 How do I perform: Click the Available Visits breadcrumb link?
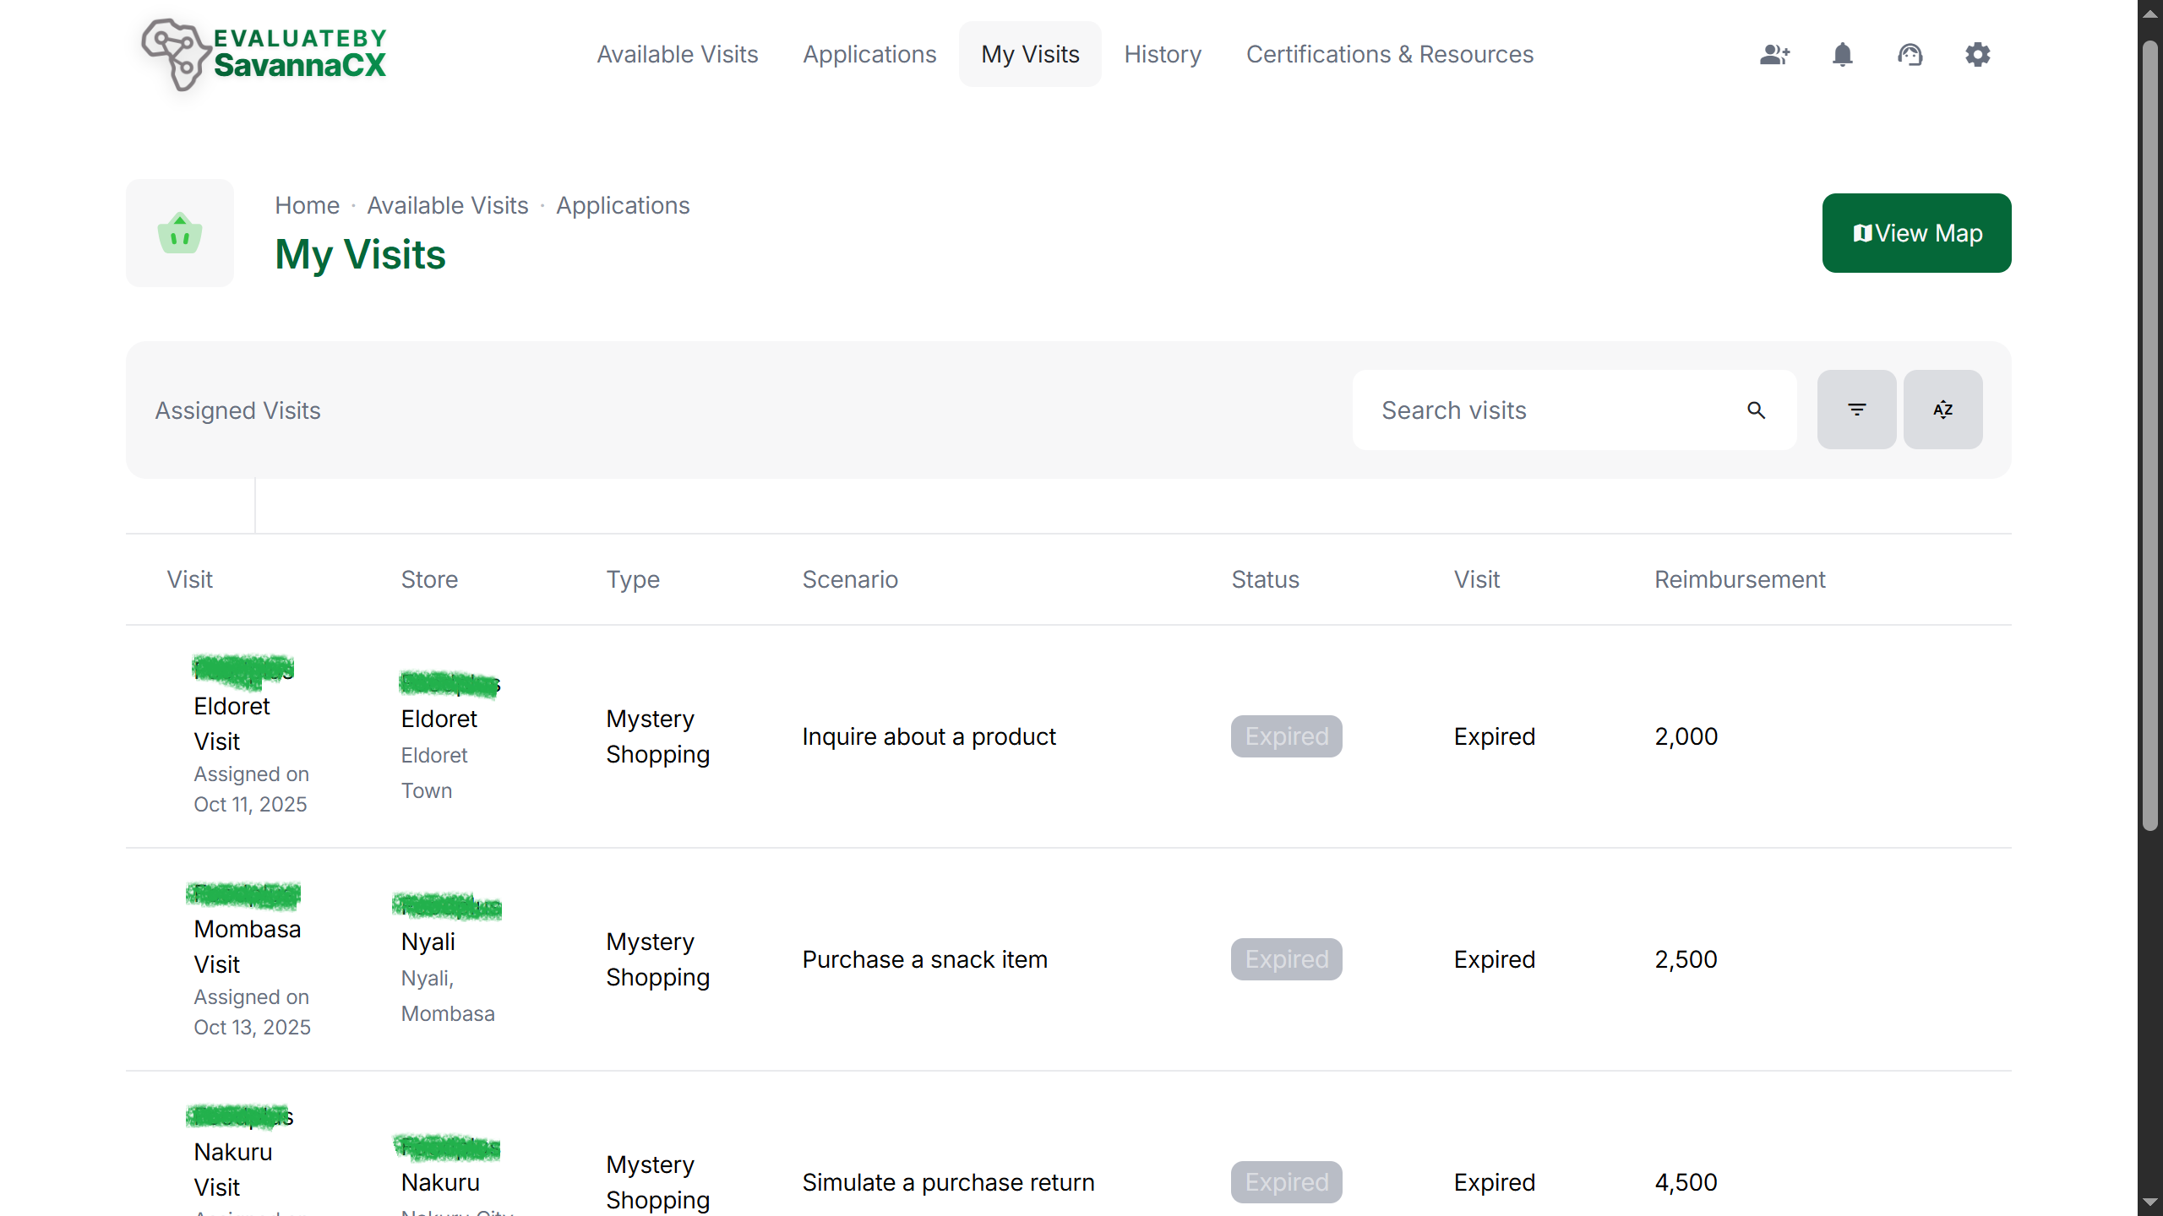447,205
